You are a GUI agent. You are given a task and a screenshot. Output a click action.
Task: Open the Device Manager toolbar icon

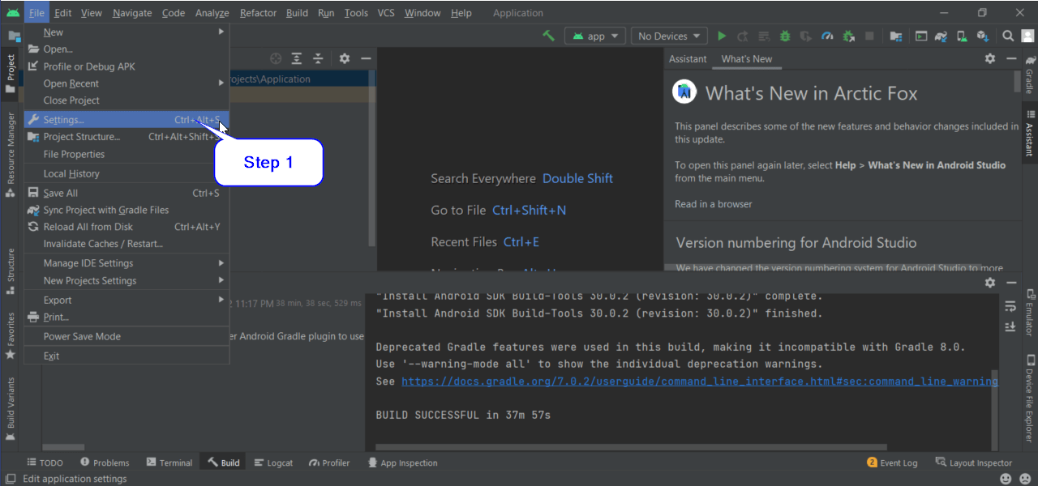960,36
